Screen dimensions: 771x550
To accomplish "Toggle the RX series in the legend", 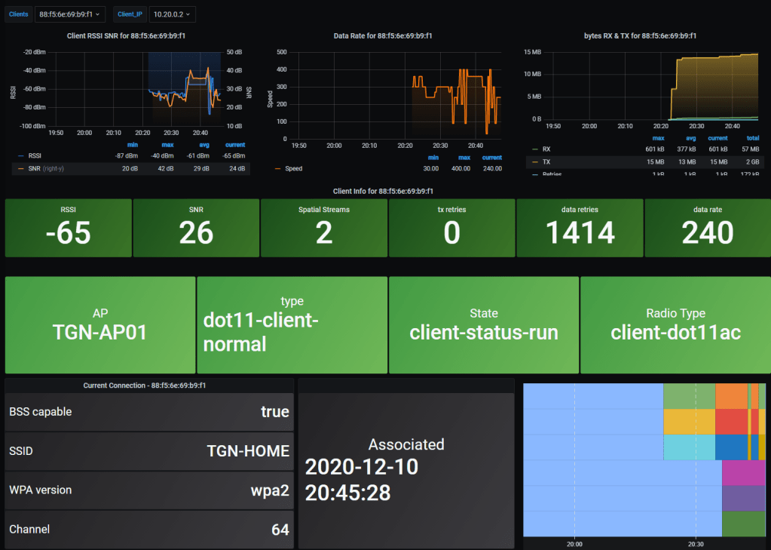I will click(546, 149).
